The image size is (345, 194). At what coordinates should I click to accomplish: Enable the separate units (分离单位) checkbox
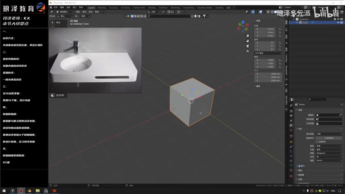click(316, 142)
